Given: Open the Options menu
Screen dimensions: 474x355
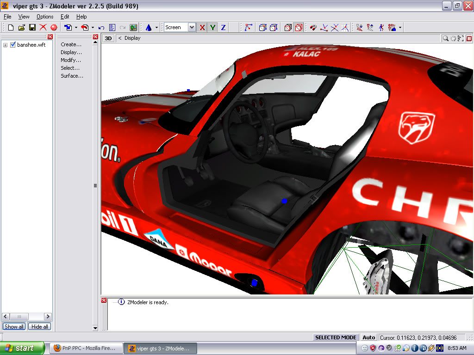Looking at the screenshot, I should tap(45, 17).
